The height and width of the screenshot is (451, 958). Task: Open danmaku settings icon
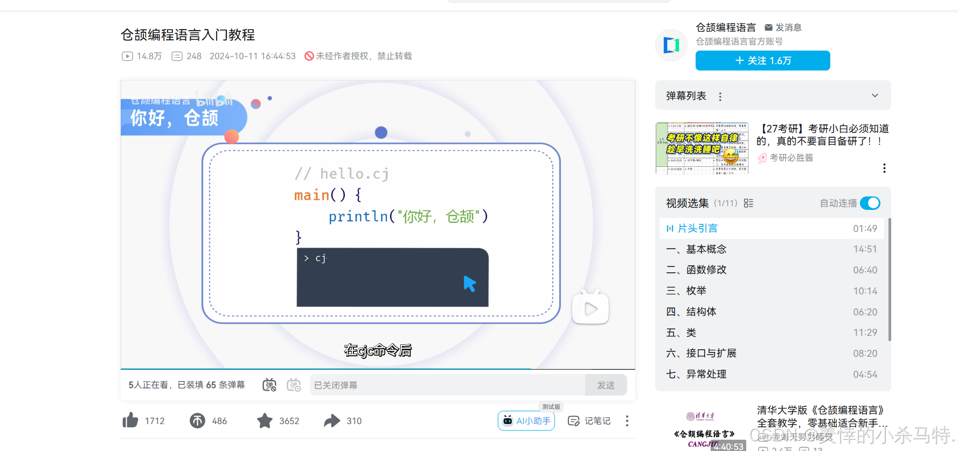pos(294,385)
